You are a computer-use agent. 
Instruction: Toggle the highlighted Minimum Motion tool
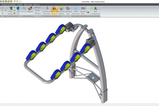pyautogui.click(x=54, y=10)
